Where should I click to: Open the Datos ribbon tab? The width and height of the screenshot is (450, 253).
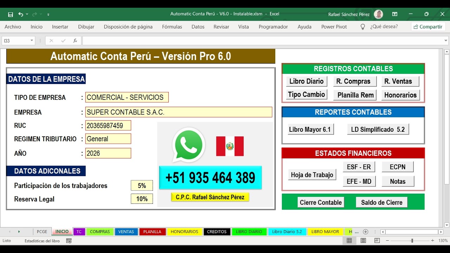(x=198, y=27)
